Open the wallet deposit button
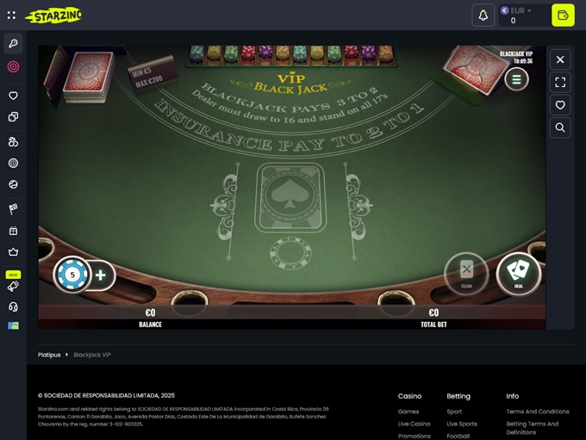 (x=563, y=15)
